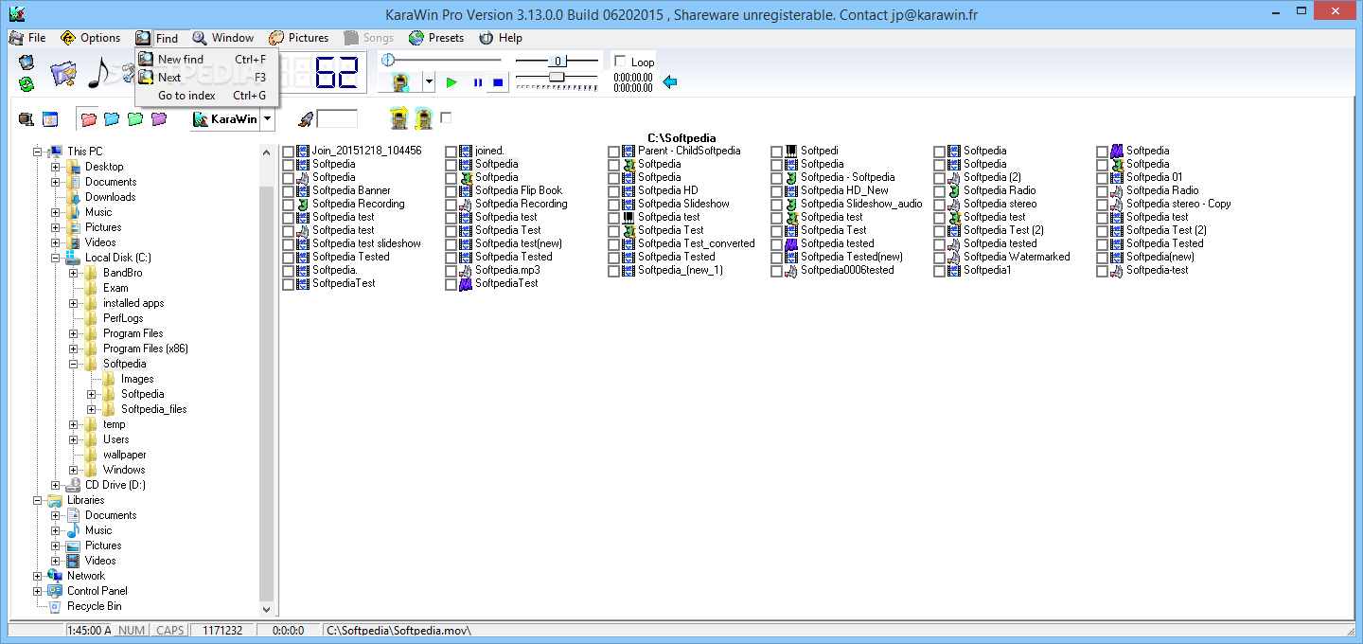Click the volume slider below the 0 slider
The width and height of the screenshot is (1363, 644).
(558, 77)
